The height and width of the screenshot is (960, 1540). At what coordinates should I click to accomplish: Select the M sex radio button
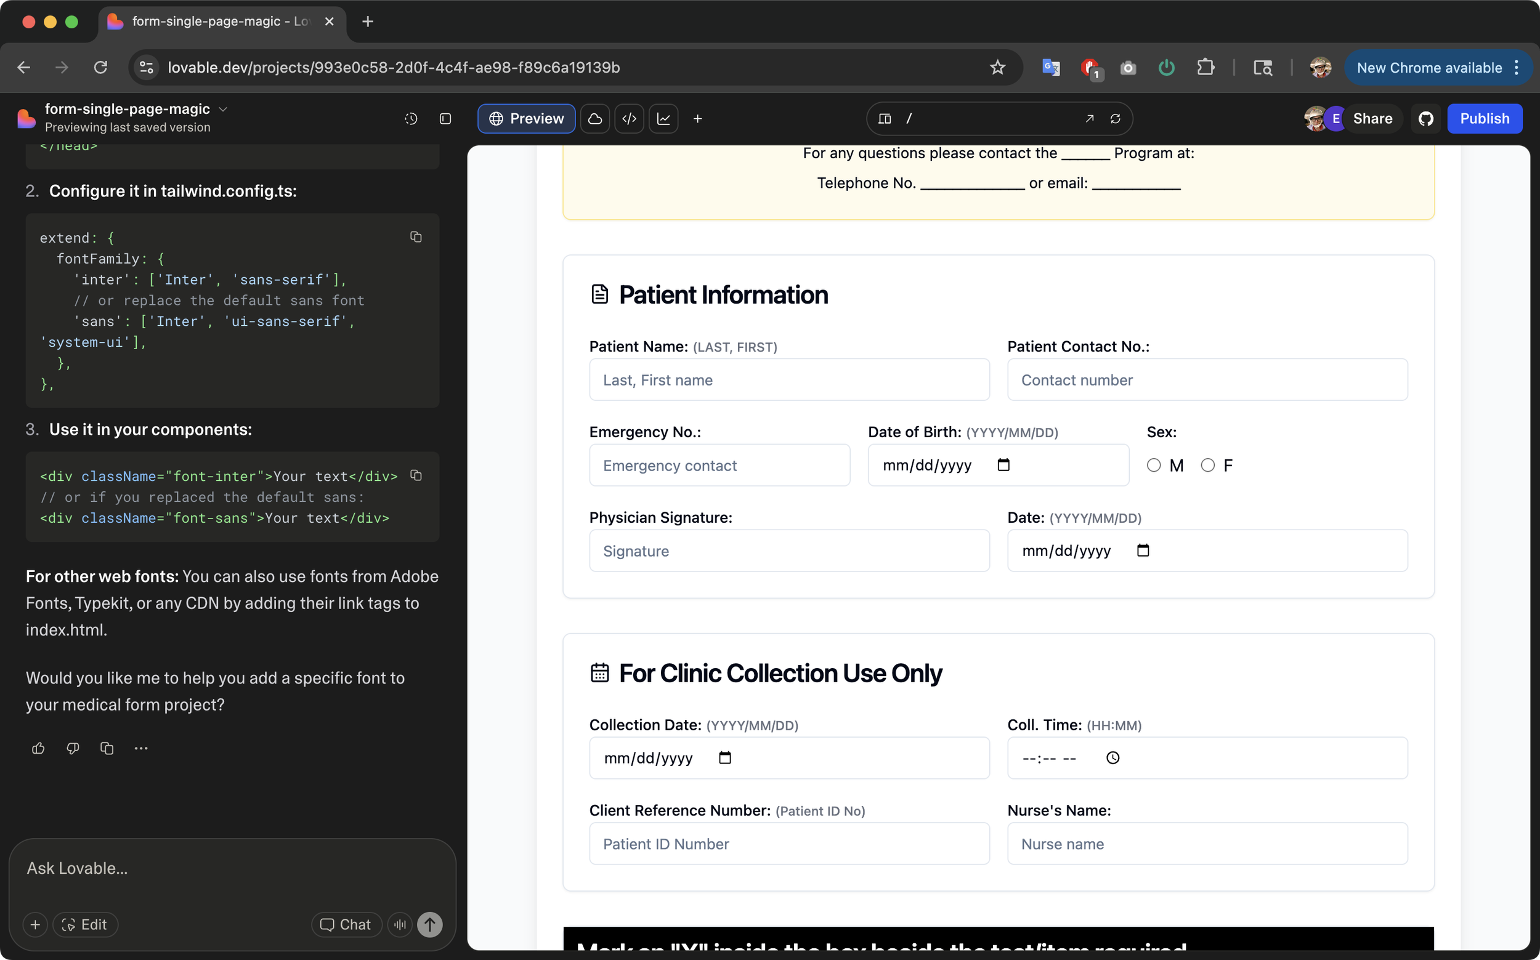coord(1154,466)
